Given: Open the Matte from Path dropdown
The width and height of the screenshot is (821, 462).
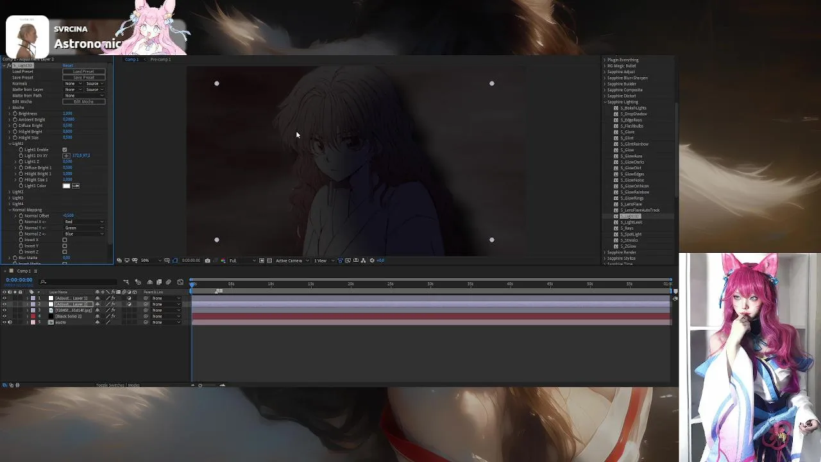Looking at the screenshot, I should (83, 96).
